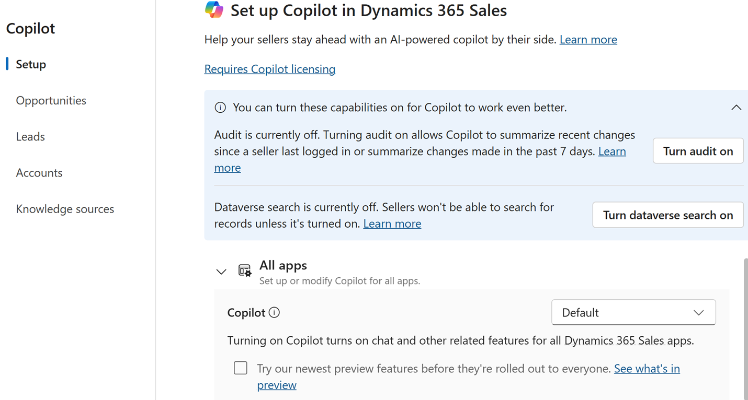
Task: Click the info icon in the blue capabilities banner
Action: point(220,107)
